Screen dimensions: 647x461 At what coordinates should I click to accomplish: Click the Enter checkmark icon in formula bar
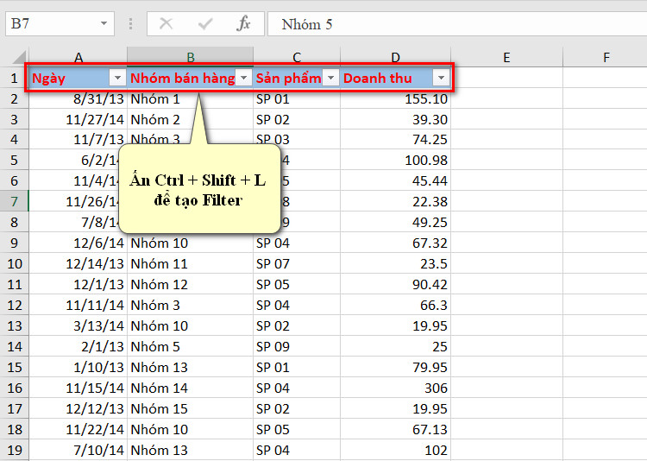click(204, 24)
